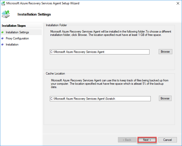
Task: Click the green bullet beside Installation Settings
Action: point(3,32)
